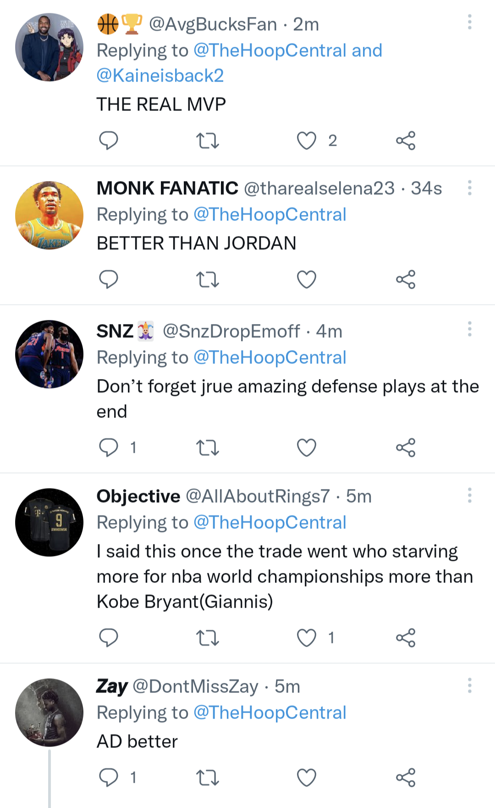Open the @Kaineisback2 profile link
The width and height of the screenshot is (495, 808).
pos(160,76)
